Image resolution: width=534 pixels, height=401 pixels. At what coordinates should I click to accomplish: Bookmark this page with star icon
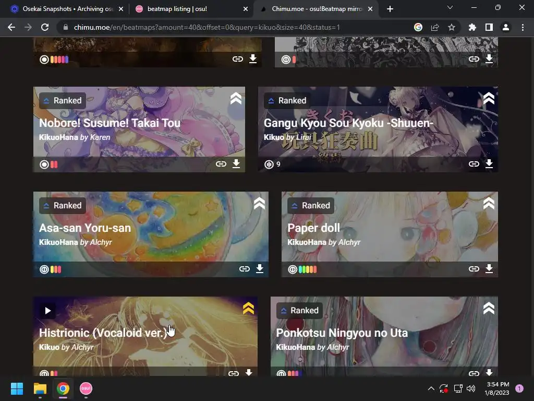click(x=452, y=27)
